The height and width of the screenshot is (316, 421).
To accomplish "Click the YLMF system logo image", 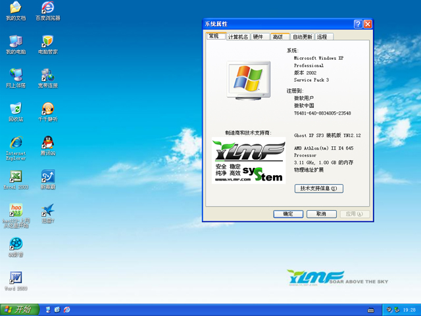I will [249, 161].
